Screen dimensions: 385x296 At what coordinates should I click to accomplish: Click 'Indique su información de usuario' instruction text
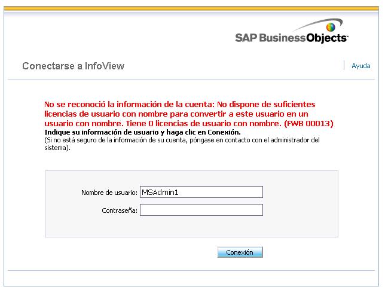coord(142,132)
